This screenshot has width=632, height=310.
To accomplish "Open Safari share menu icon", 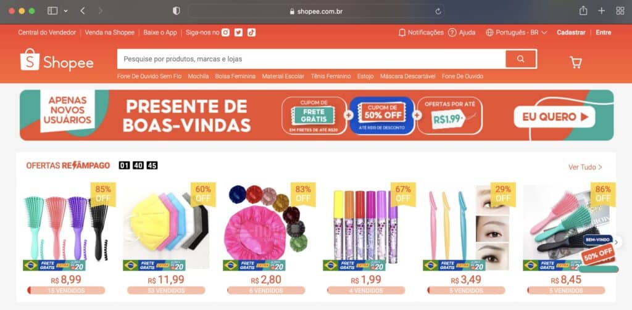I will pyautogui.click(x=583, y=11).
